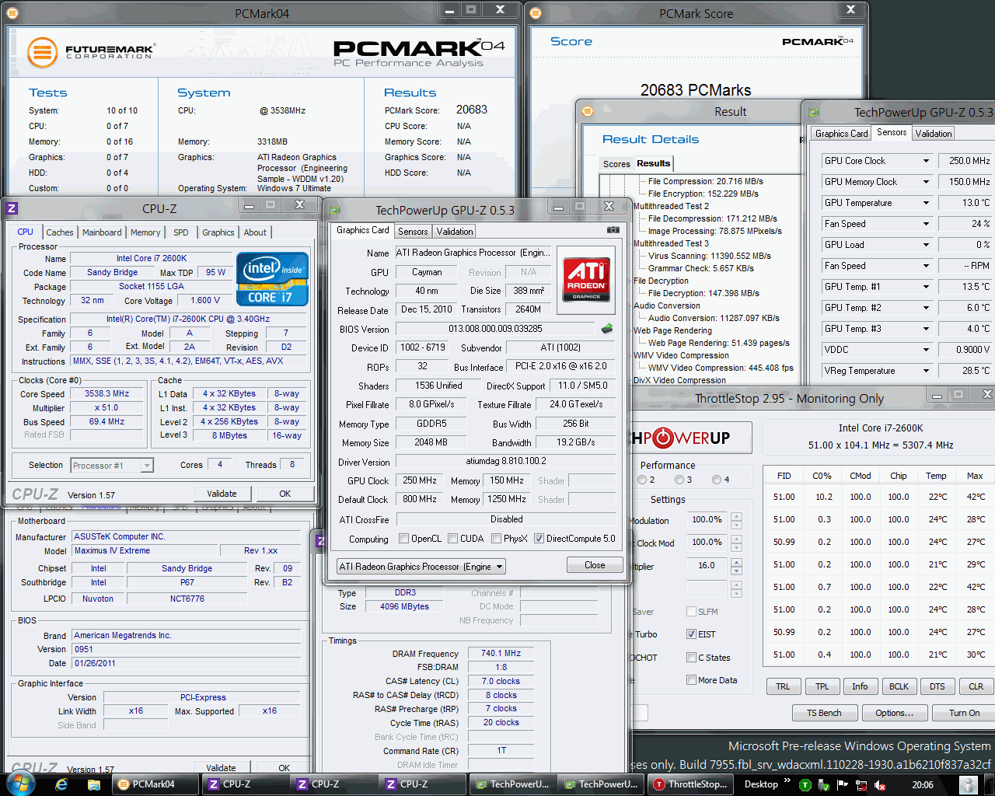The image size is (995, 796).
Task: Click the multiplier stepper beside 16.0
Action: tap(736, 566)
